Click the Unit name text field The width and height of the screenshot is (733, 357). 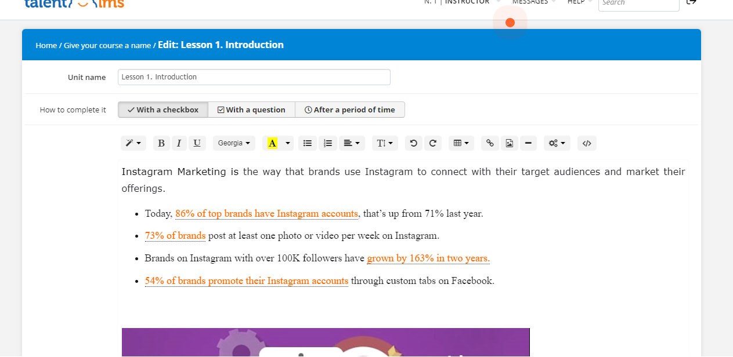(x=254, y=77)
